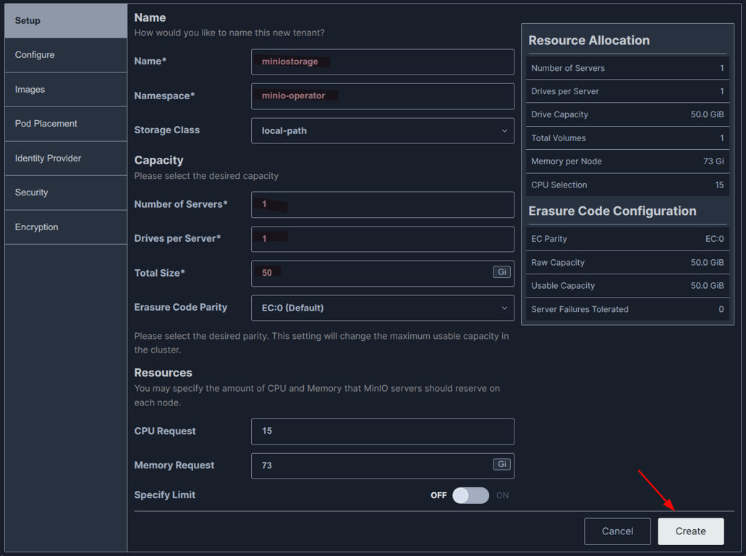This screenshot has width=746, height=556.
Task: Go to Pod Placement section
Action: click(x=66, y=124)
